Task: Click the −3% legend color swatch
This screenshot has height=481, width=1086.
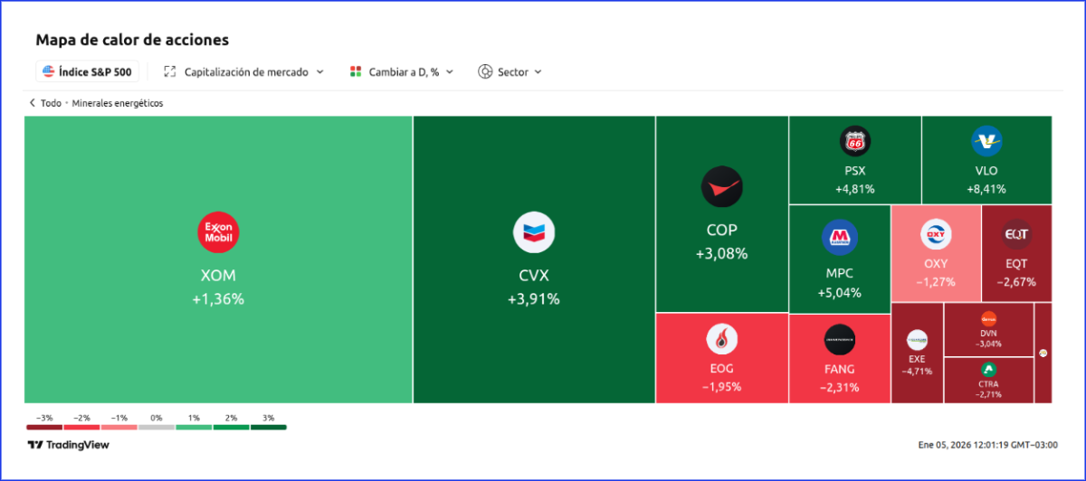Action: click(43, 427)
